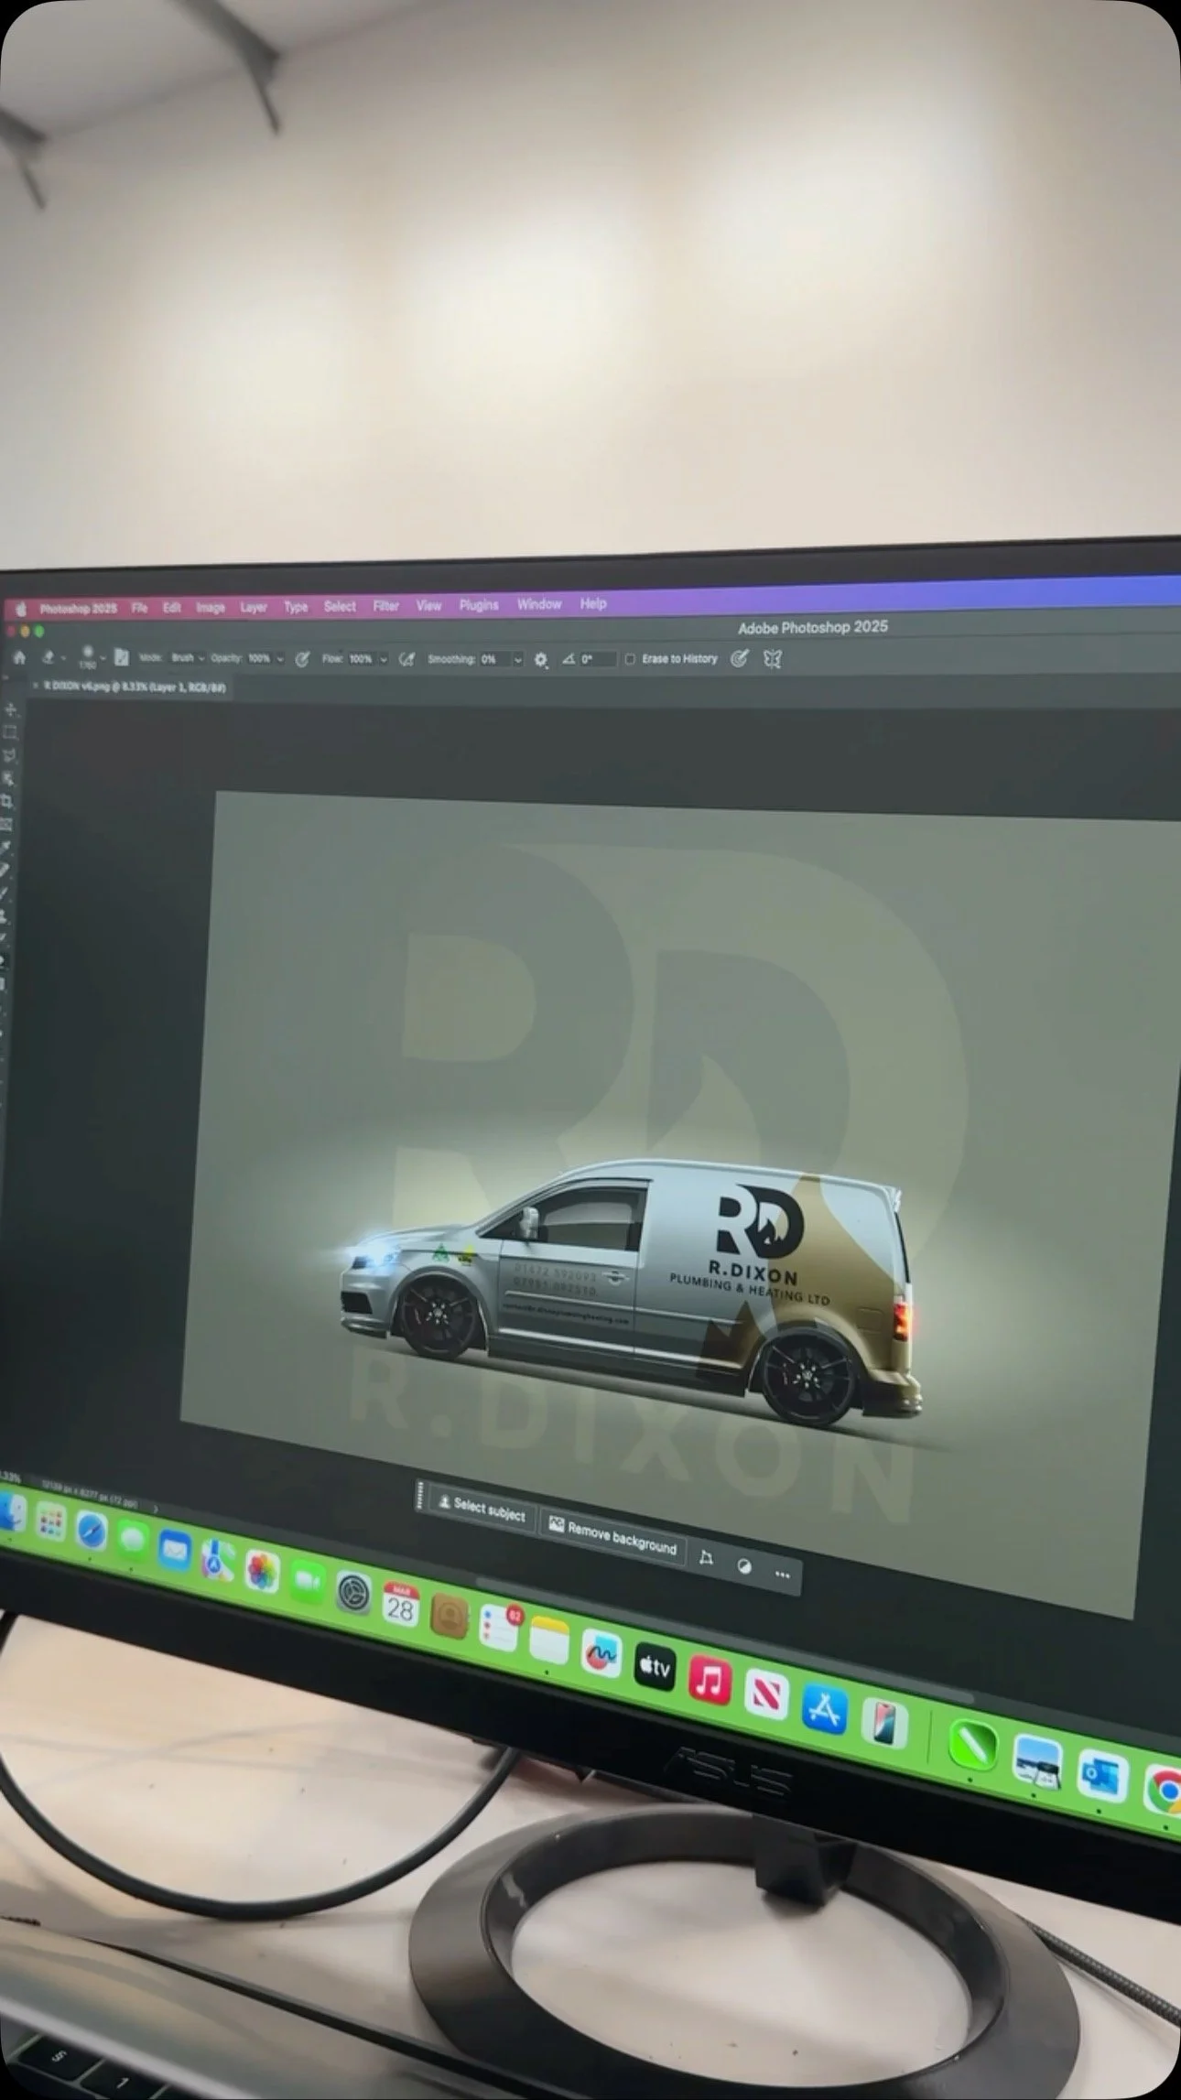Expand the Smoothing slider arrow
This screenshot has width=1181, height=2100.
pos(518,659)
